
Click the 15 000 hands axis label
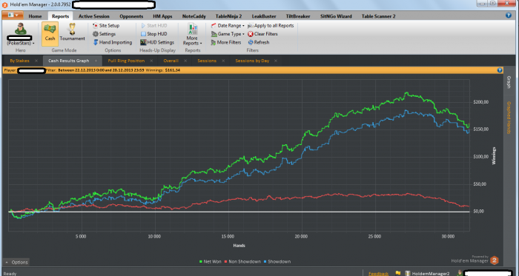(228, 236)
